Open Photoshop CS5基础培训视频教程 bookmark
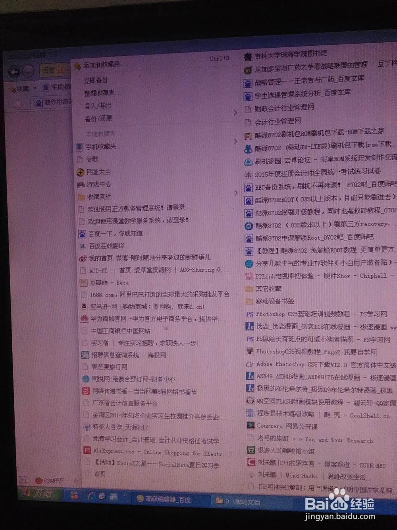This screenshot has height=530, width=397. click(x=316, y=314)
